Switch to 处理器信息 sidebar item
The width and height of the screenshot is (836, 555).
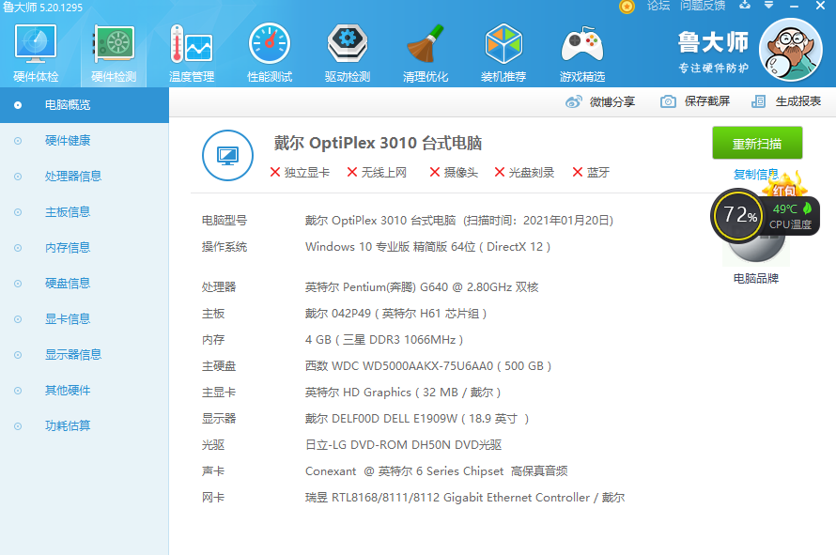[85, 177]
